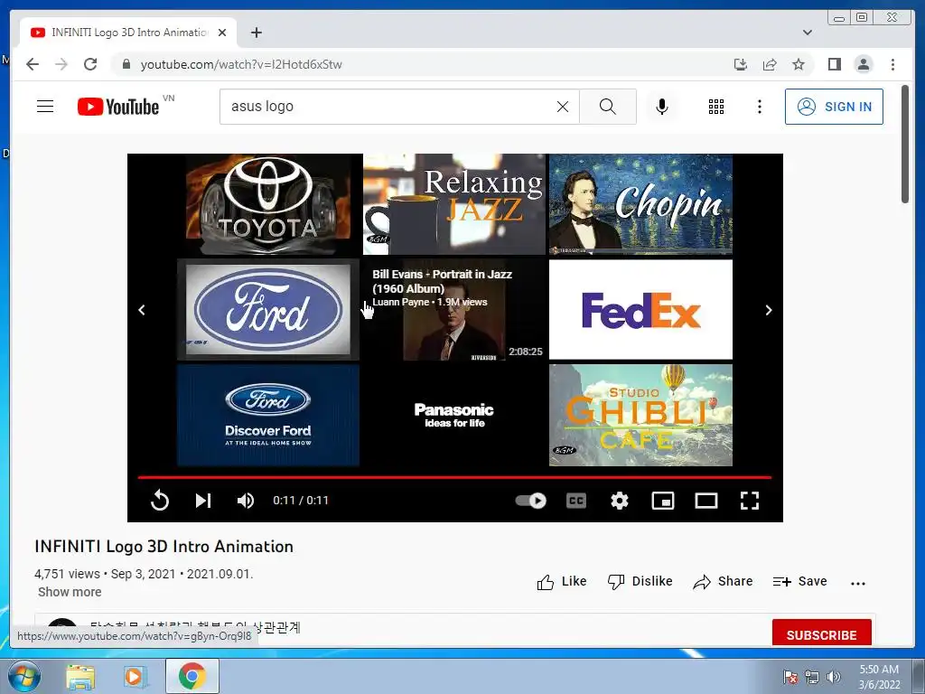Screen dimensions: 925x694
Task: Open the Chrome profile avatar
Action: coord(863,64)
